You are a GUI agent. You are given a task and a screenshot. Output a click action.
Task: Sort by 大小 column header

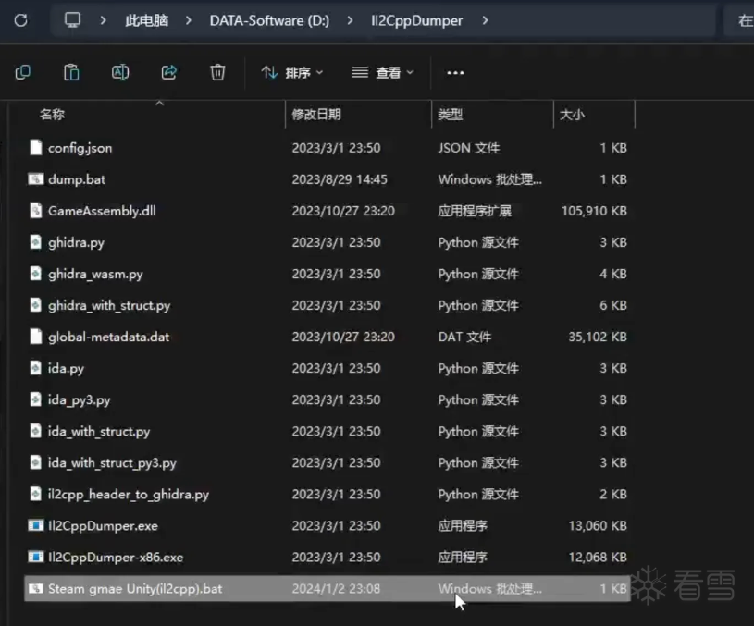572,115
